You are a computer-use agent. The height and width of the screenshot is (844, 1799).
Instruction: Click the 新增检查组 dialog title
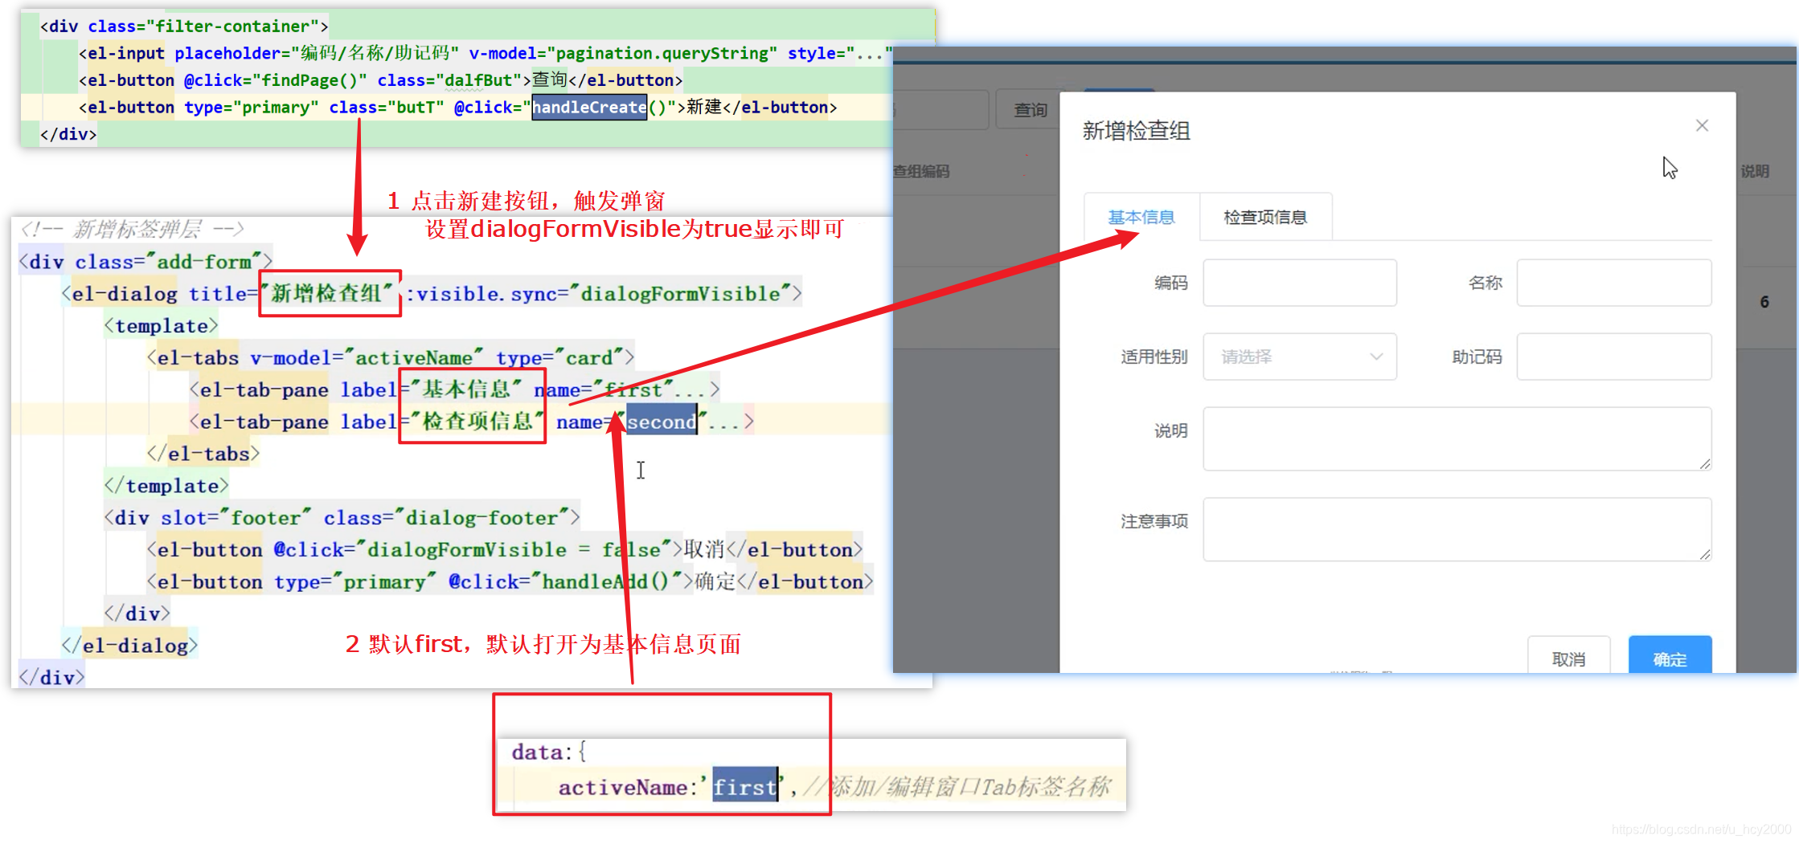click(1136, 131)
